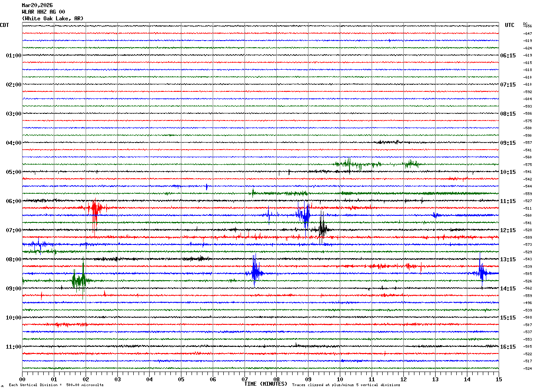Viewport: 534px width, 391px height.
Task: Click the 15 minute tick on the x-axis
Action: click(498, 379)
